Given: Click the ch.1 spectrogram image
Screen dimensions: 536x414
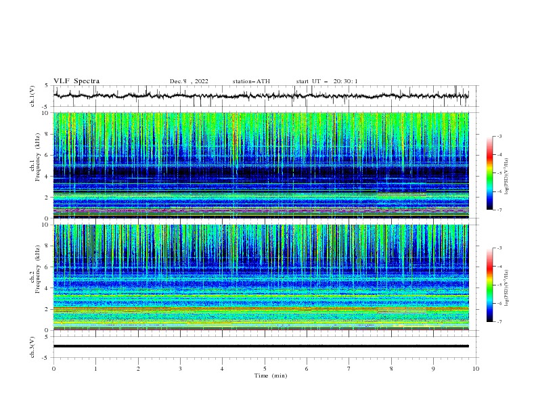Looking at the screenshot, I should 261,165.
